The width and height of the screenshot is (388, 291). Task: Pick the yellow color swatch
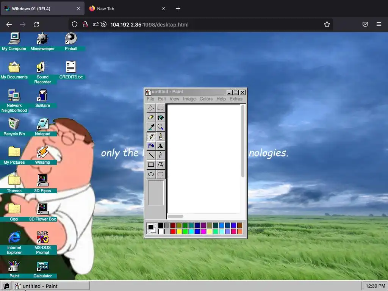(179, 232)
